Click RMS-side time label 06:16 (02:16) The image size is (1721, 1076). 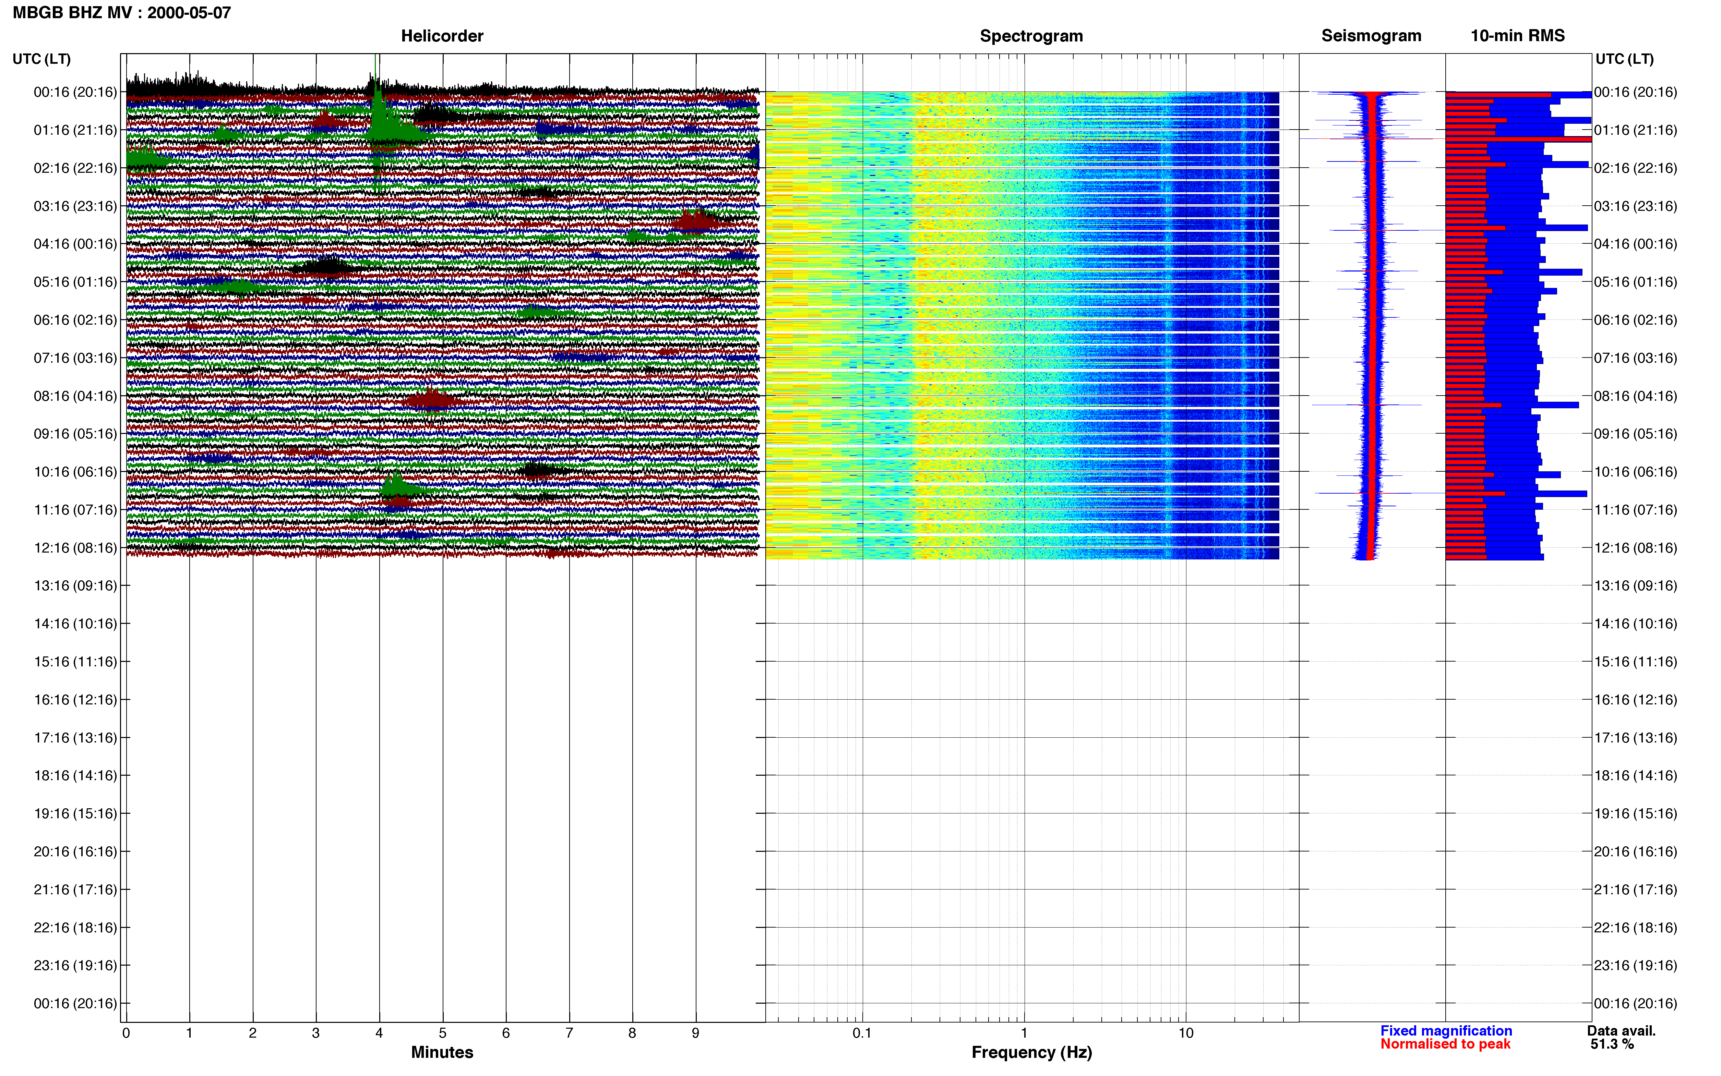(x=1636, y=320)
